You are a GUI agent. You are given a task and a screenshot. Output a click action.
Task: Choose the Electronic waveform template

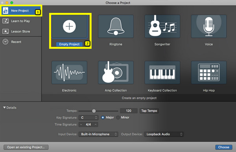pyautogui.click(x=69, y=73)
